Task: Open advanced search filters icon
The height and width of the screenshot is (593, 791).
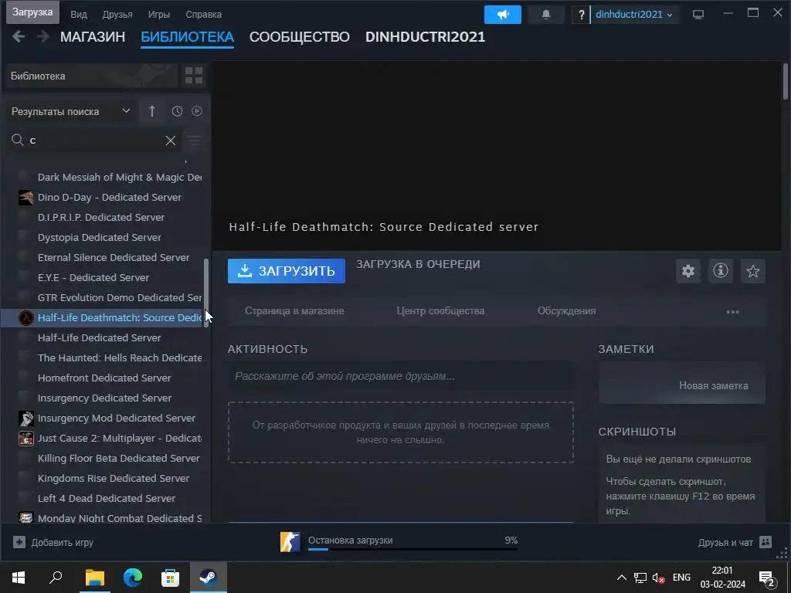Action: (x=194, y=141)
